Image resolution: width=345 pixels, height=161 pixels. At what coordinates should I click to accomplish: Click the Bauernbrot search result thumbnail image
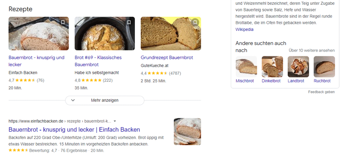click(x=187, y=132)
